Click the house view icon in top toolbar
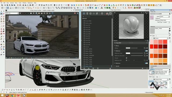Screen dimensions: 172x97 coord(44,5)
